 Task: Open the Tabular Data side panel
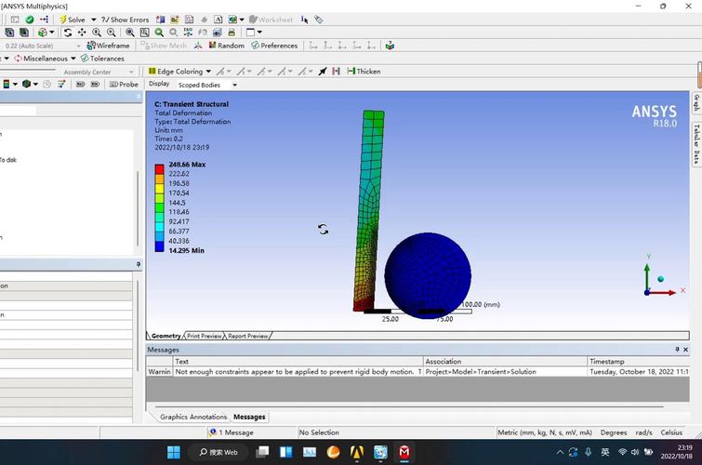pos(696,144)
